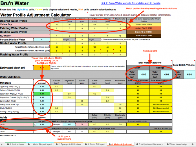Edit the Chalk (CaCO3) addition cell
The height and width of the screenshot is (147, 196).
click(42, 108)
